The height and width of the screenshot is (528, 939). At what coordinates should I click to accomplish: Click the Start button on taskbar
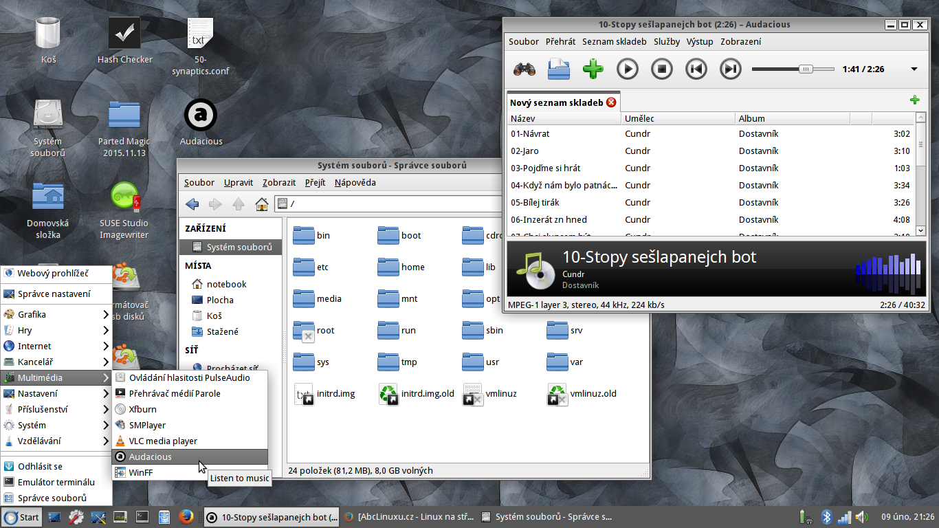click(21, 517)
